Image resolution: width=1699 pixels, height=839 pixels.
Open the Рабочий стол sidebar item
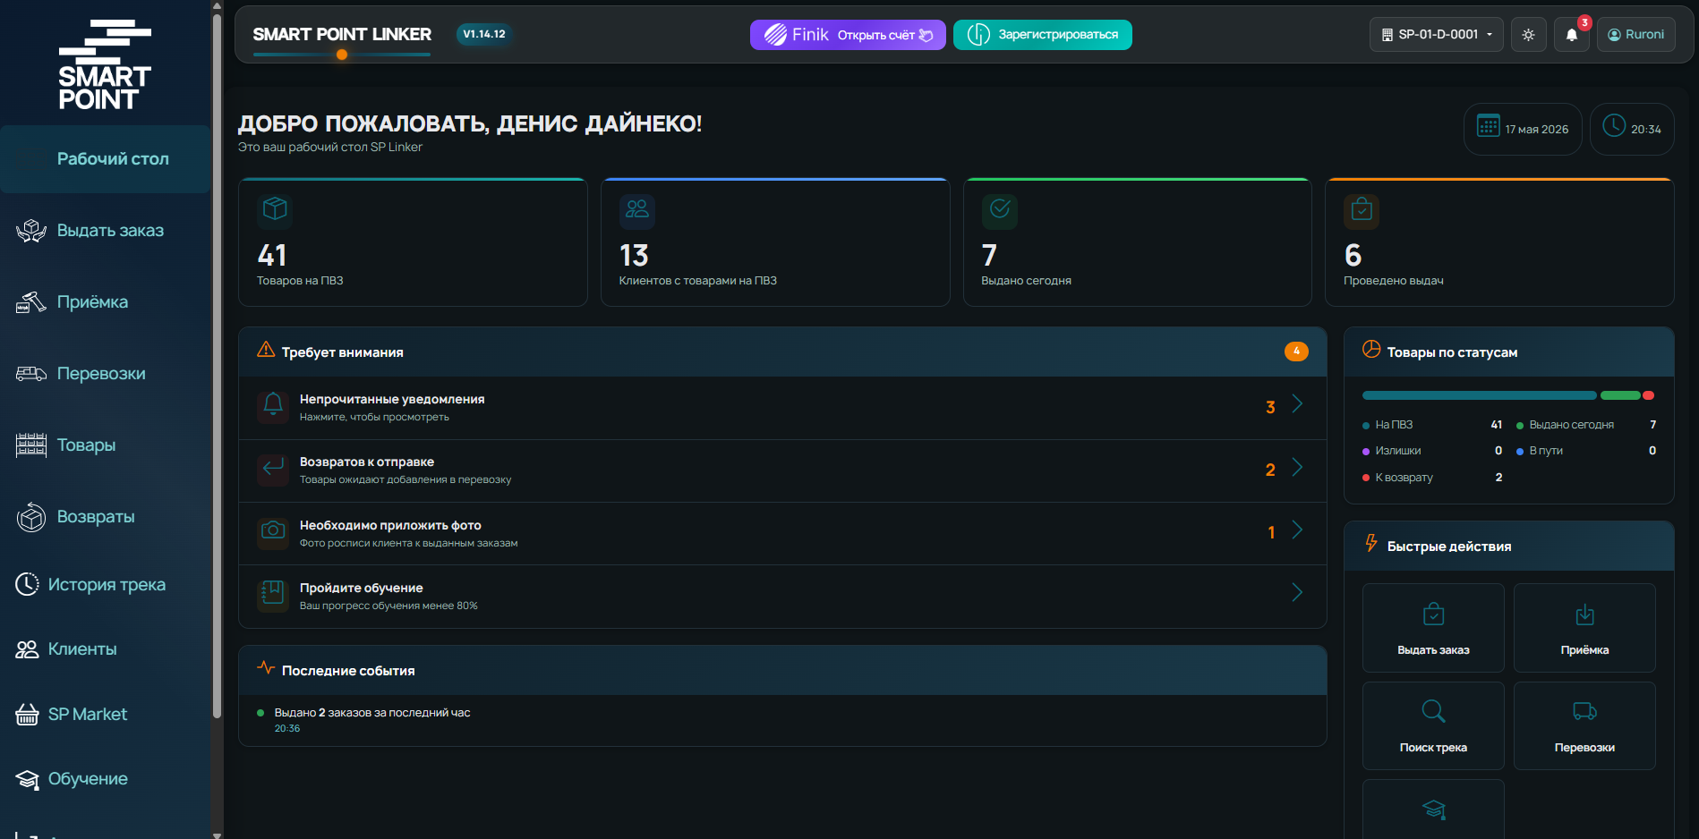(x=106, y=159)
